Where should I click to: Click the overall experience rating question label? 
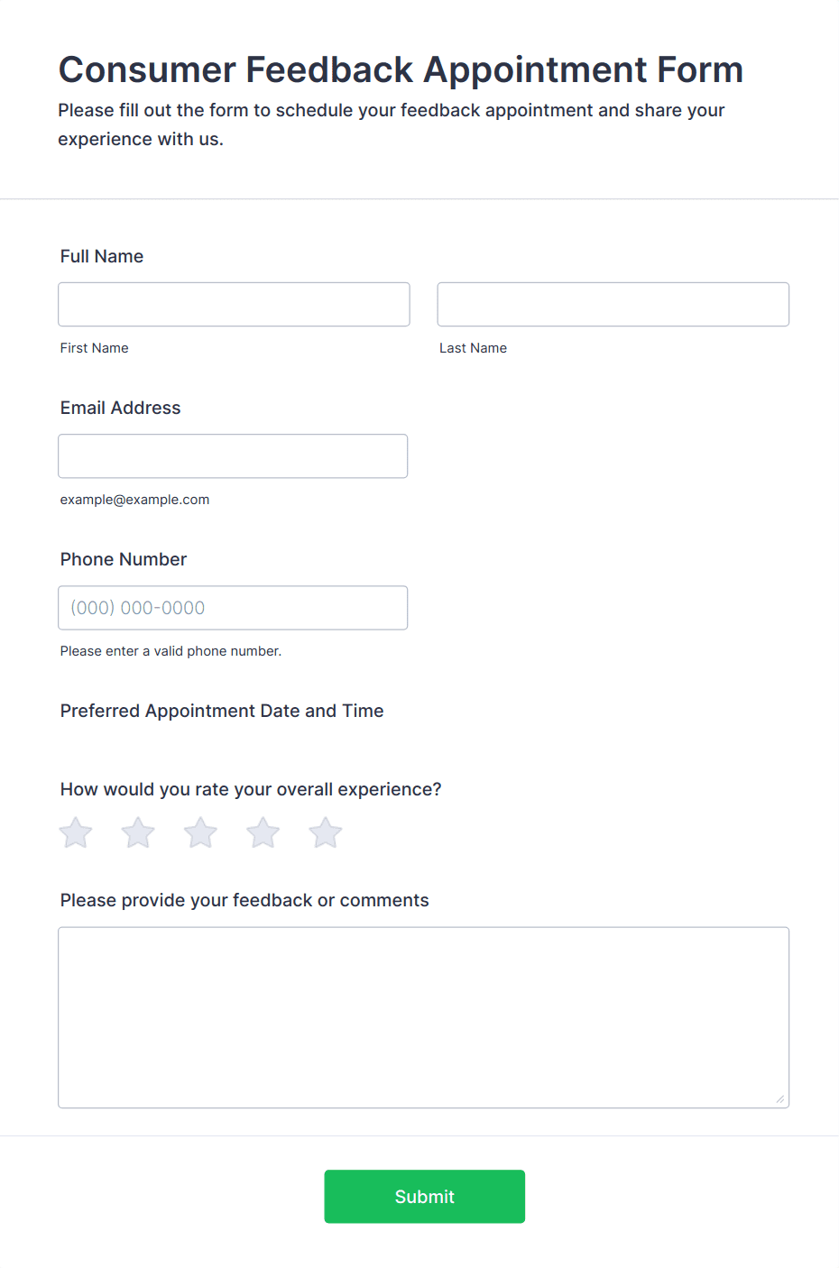click(x=251, y=789)
